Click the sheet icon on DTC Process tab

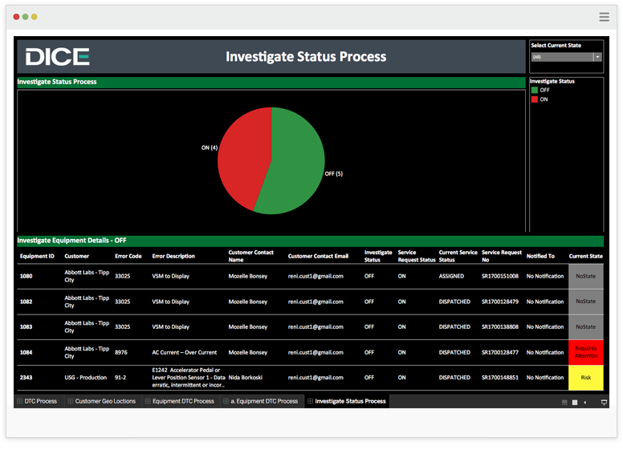pyautogui.click(x=20, y=401)
